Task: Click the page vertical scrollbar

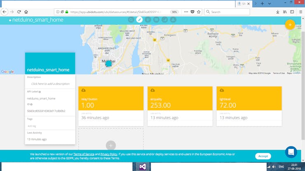Action: pos(303,85)
